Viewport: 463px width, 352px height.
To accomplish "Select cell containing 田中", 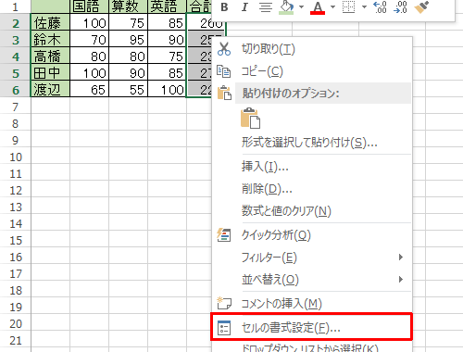I will 51,72.
